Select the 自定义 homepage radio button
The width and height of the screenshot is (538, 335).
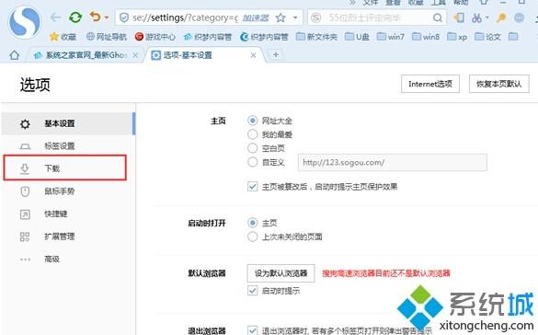pos(253,162)
